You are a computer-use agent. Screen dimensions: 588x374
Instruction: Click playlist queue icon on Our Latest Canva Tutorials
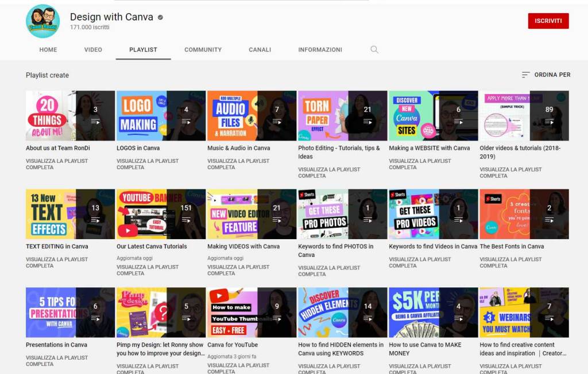[186, 220]
